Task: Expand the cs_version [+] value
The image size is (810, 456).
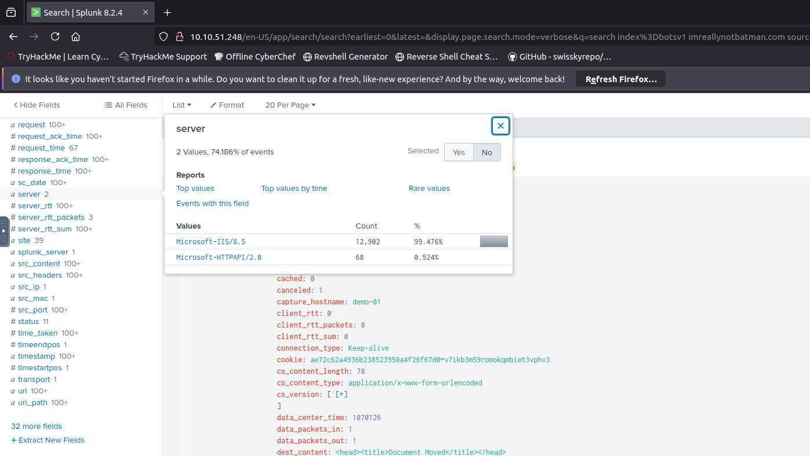Action: pyautogui.click(x=342, y=394)
